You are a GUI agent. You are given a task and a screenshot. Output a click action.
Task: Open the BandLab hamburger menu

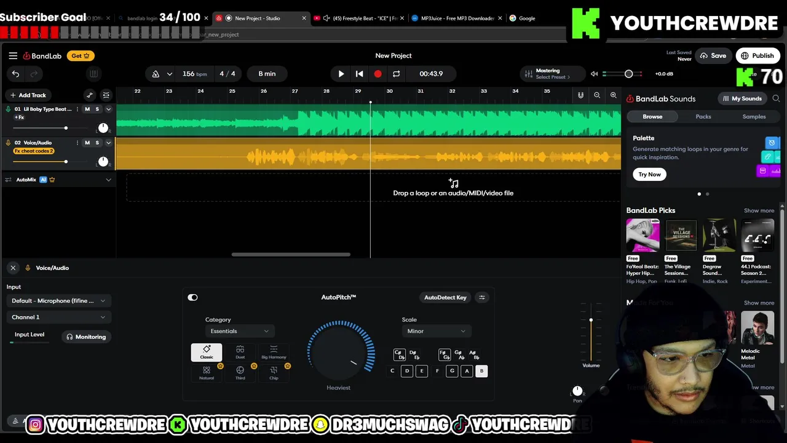point(13,55)
